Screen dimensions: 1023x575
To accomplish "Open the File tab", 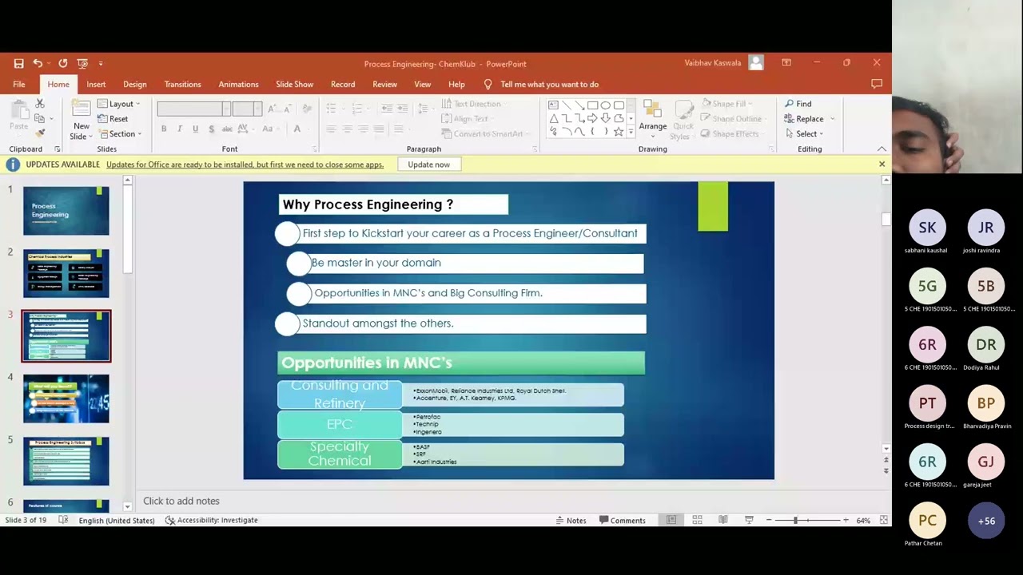I will 18,84.
